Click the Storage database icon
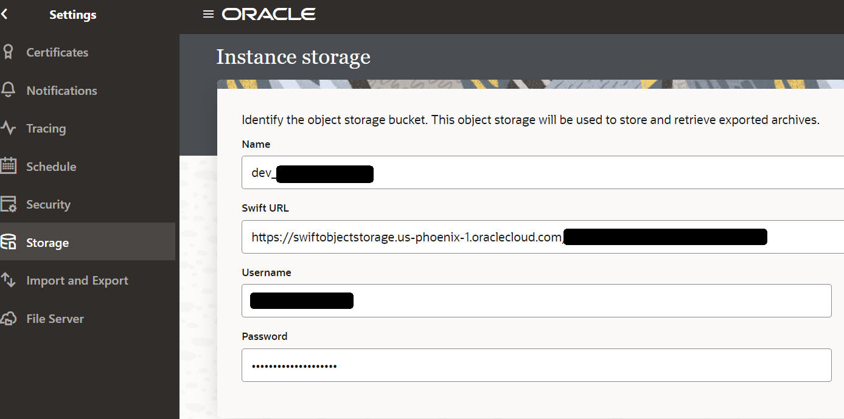This screenshot has width=844, height=419. (8, 243)
